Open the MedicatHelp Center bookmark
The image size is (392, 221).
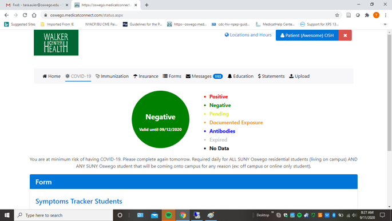pos(275,24)
